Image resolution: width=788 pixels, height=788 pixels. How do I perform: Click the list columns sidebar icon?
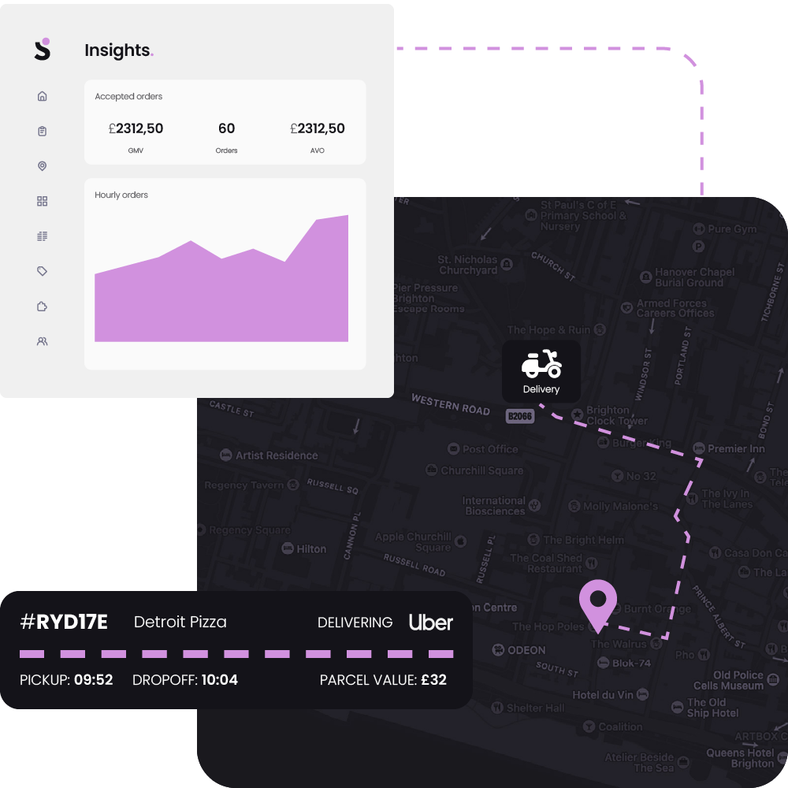click(x=43, y=236)
